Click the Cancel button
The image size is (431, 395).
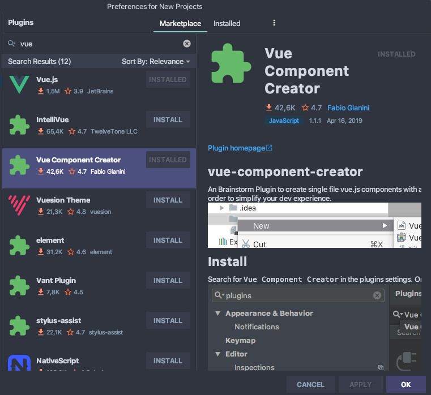pyautogui.click(x=310, y=384)
